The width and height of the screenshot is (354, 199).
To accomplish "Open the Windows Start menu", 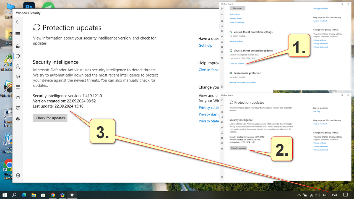I will pos(4,195).
